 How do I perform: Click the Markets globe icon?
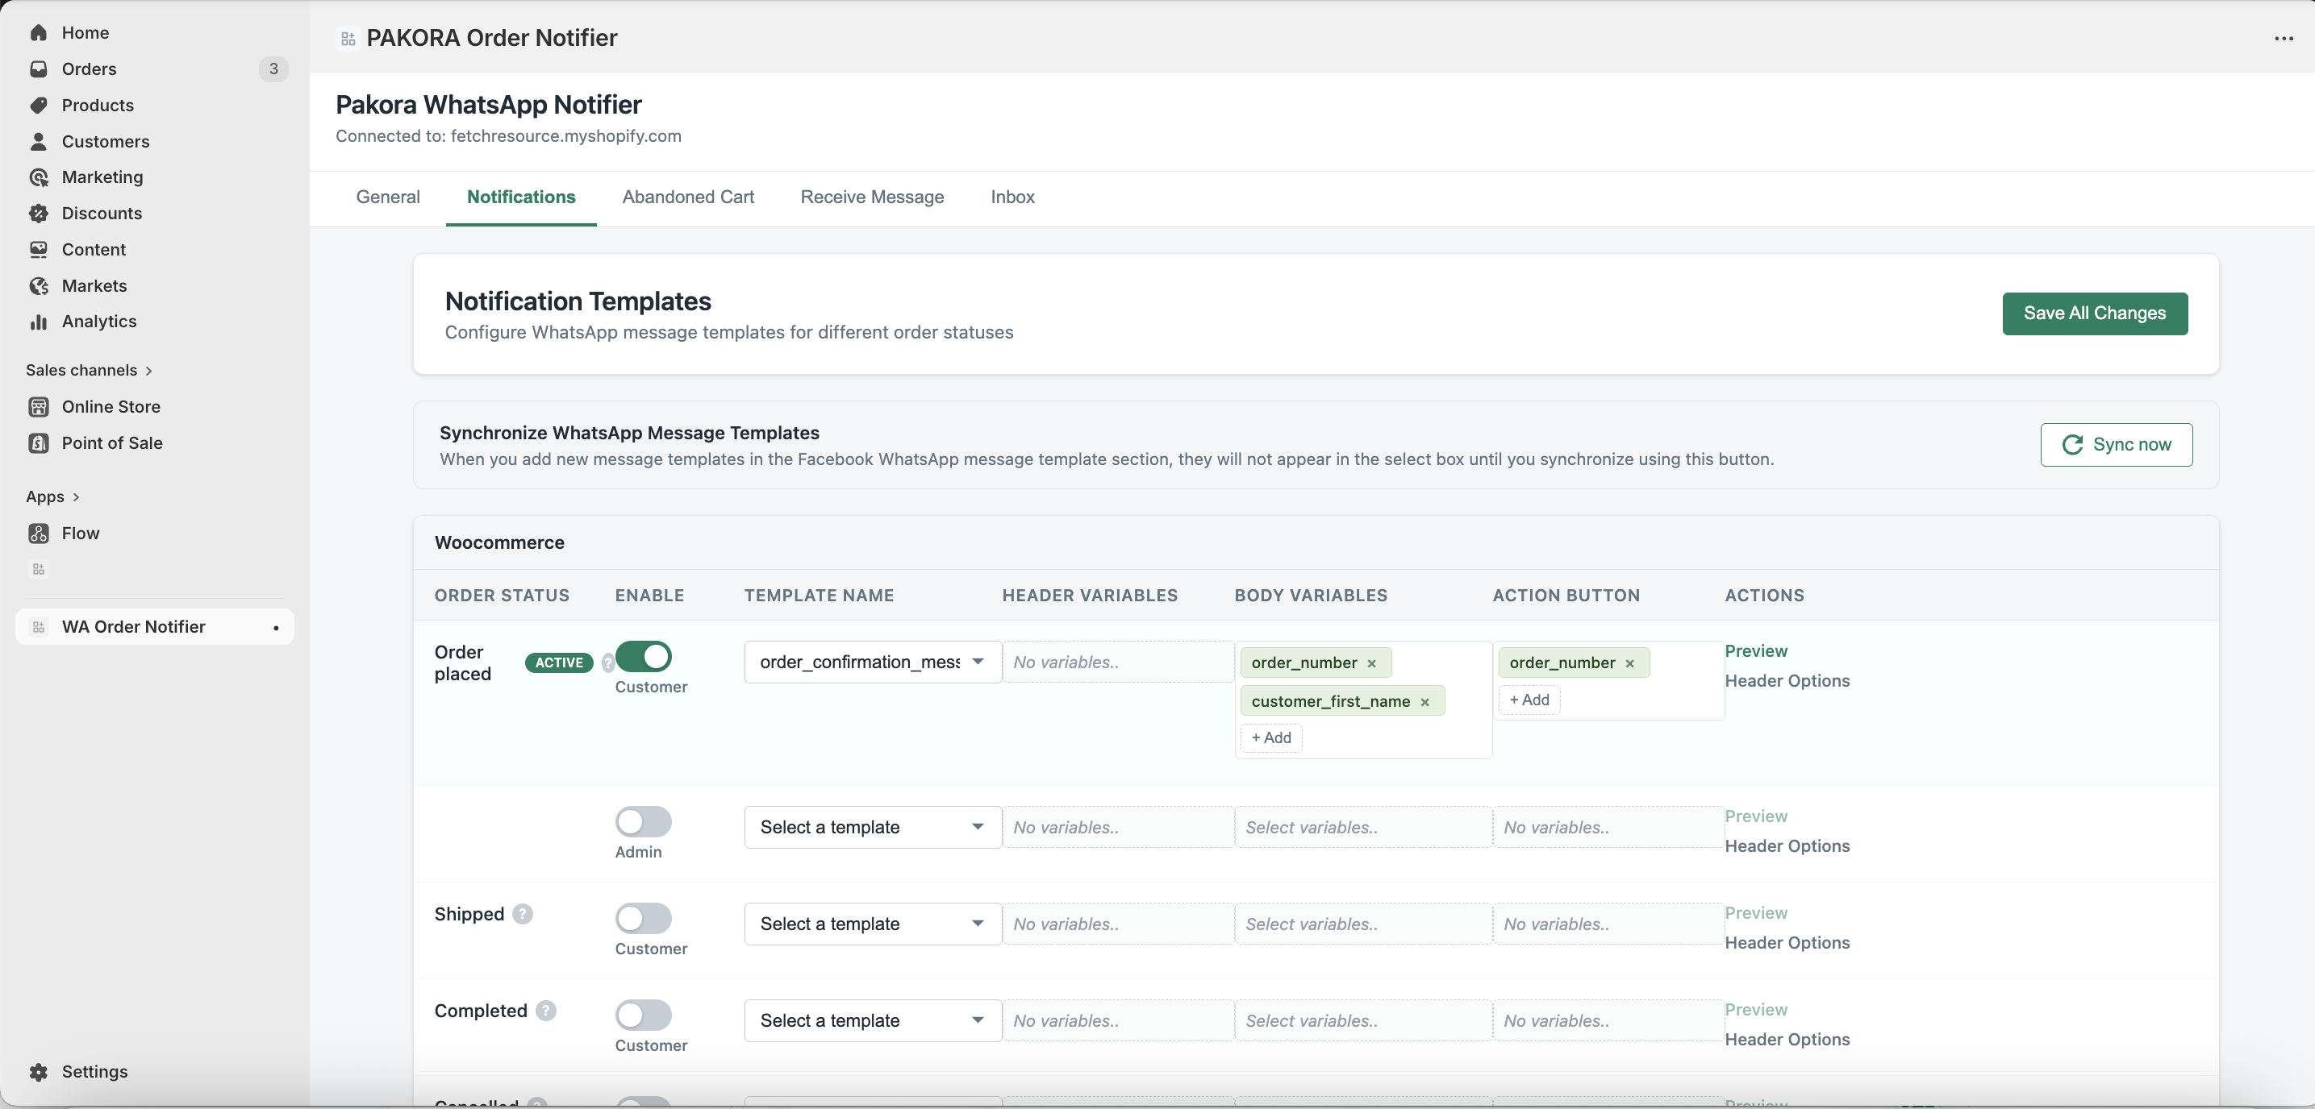[39, 285]
